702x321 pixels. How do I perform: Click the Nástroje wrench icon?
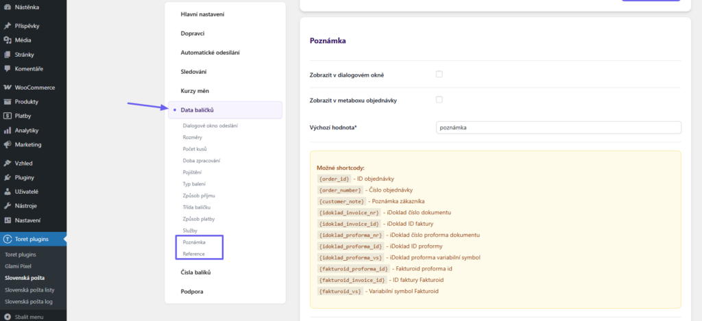click(x=7, y=206)
